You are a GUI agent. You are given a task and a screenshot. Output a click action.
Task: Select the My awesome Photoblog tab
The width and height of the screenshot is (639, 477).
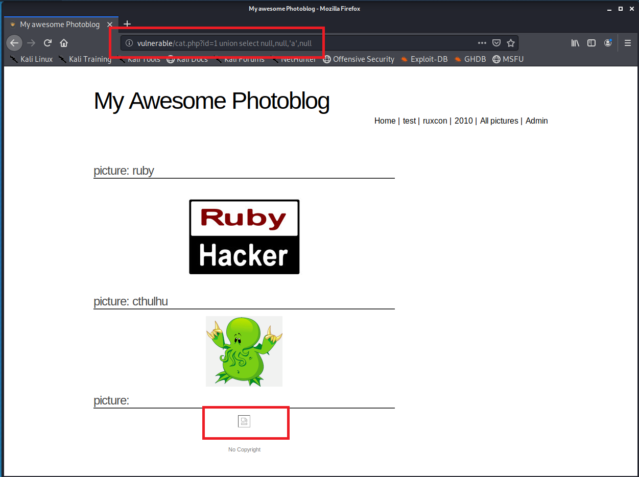[x=59, y=25]
